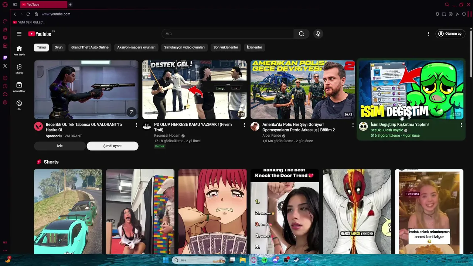Click the Şimdi oynat button
The image size is (473, 266).
point(112,146)
